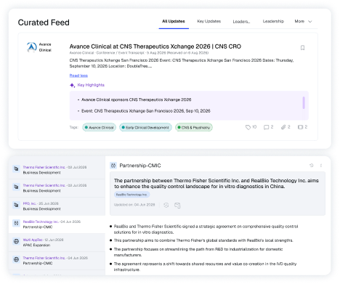Click 'Event: CNS Therapeutics Xchange San Francisco 2026' highlight

click(x=146, y=111)
